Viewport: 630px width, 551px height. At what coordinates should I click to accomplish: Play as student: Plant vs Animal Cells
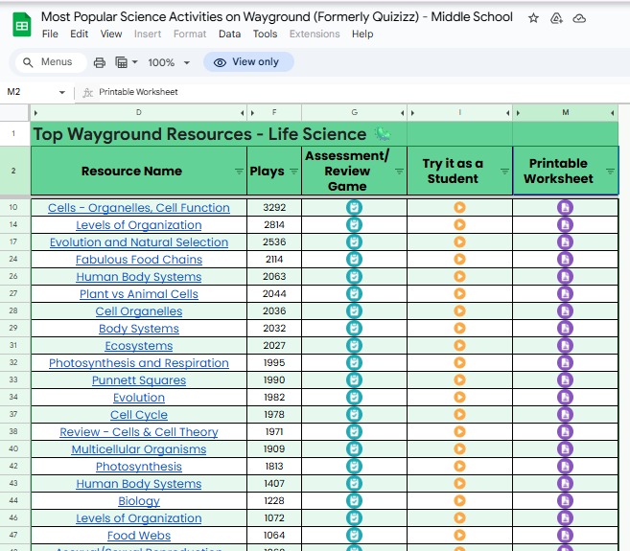click(459, 294)
